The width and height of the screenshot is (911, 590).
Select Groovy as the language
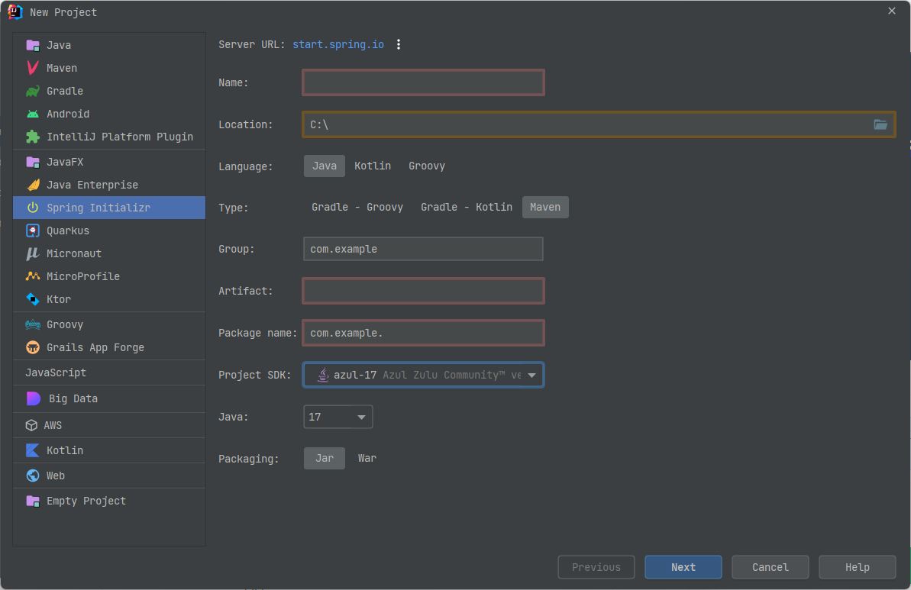[426, 166]
